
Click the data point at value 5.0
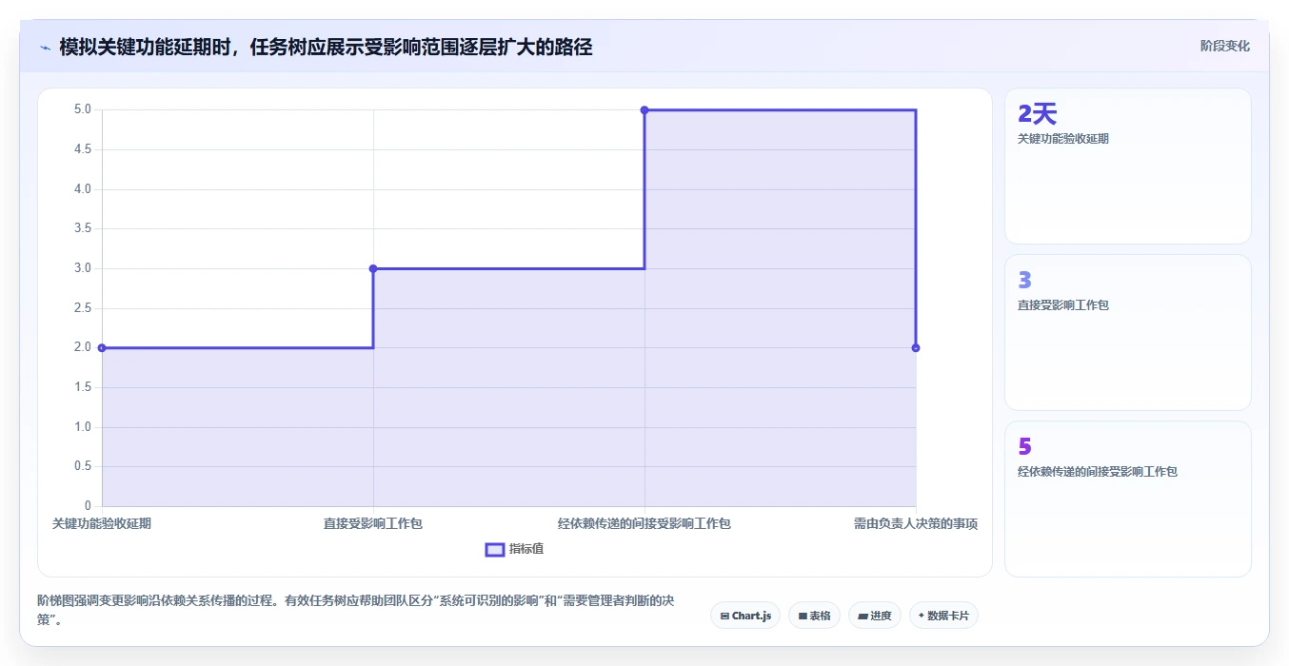[x=644, y=109]
